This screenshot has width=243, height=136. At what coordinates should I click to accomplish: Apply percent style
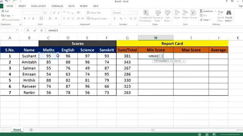point(121,19)
